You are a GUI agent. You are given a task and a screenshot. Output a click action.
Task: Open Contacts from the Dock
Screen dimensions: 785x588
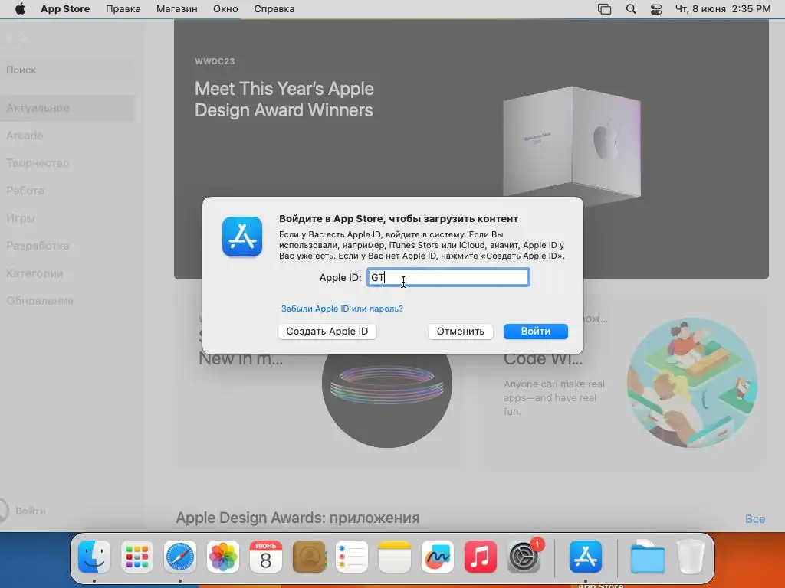click(x=309, y=557)
